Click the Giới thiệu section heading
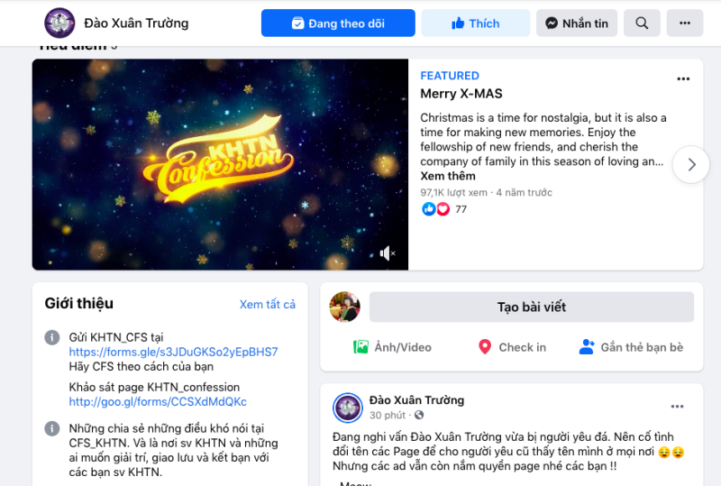Image resolution: width=721 pixels, height=486 pixels. click(79, 304)
